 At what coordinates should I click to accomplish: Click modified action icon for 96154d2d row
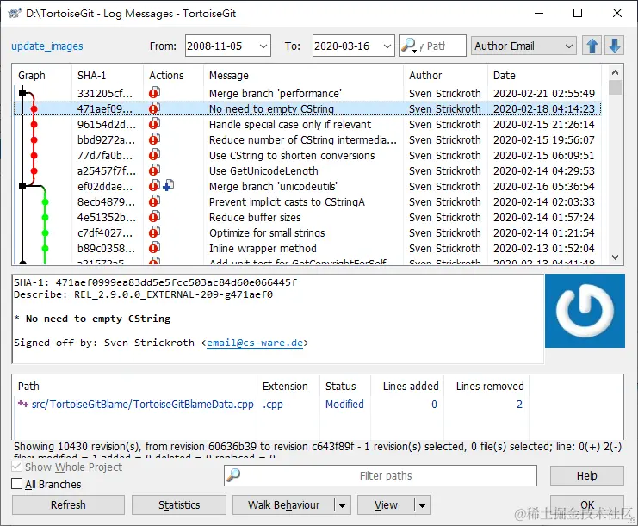coord(154,124)
